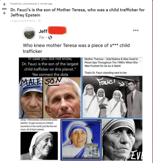
Task: Open the three-dot options menu on Jeff's post
Action: 136,30
